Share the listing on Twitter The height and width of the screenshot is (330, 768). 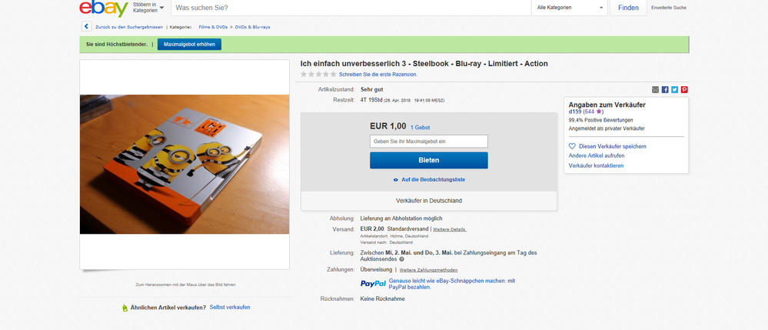point(674,89)
